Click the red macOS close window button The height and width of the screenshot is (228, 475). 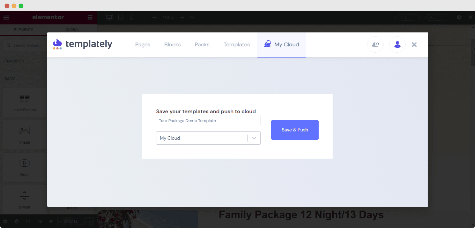(7, 6)
